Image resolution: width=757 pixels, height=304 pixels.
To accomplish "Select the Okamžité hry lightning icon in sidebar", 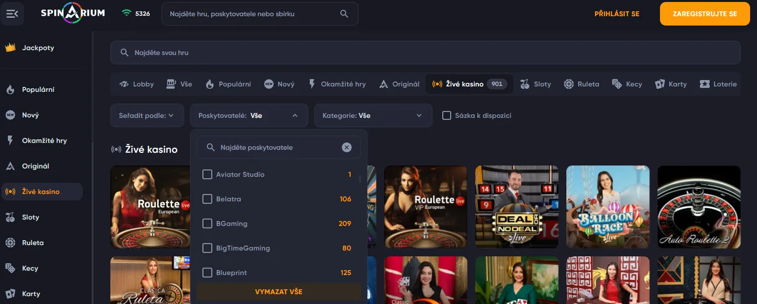I will click(10, 140).
